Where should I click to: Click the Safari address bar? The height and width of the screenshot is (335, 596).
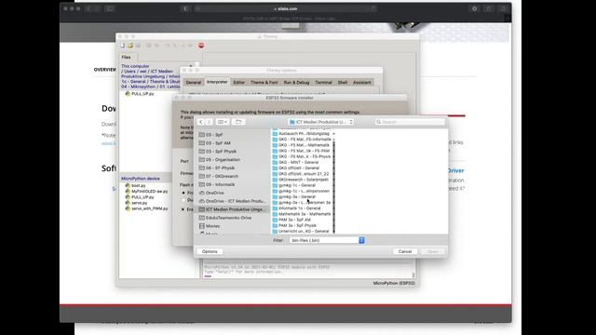(286, 8)
